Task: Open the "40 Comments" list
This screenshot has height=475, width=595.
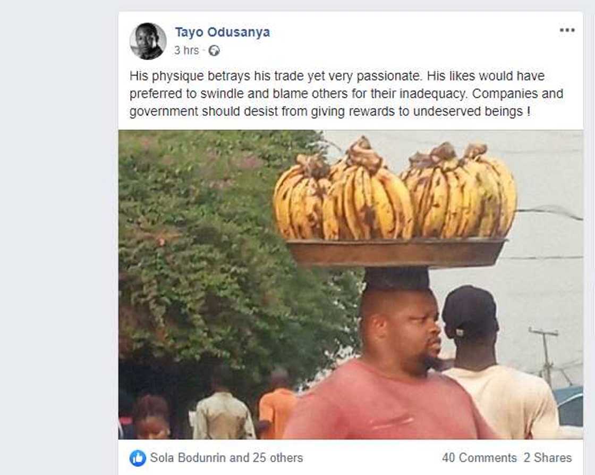Action: click(x=479, y=457)
